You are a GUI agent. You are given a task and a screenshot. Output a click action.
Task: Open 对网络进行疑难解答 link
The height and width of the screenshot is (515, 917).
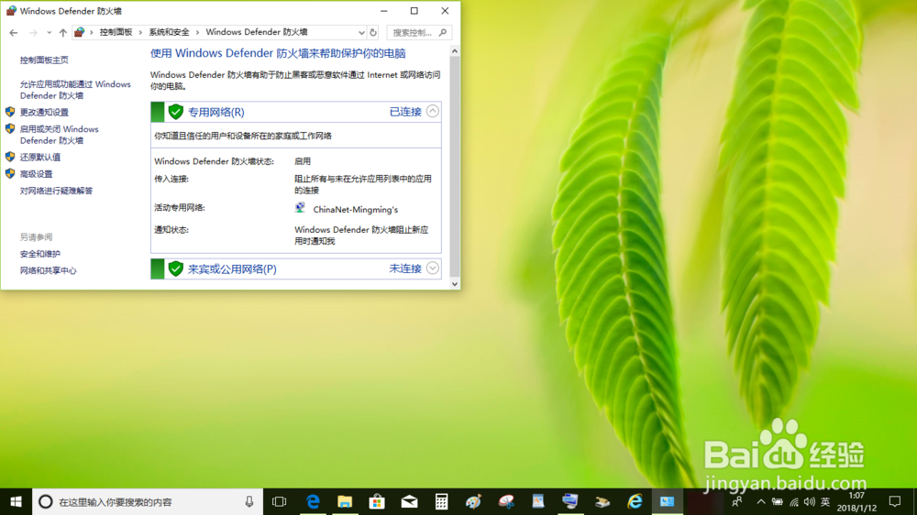point(56,191)
